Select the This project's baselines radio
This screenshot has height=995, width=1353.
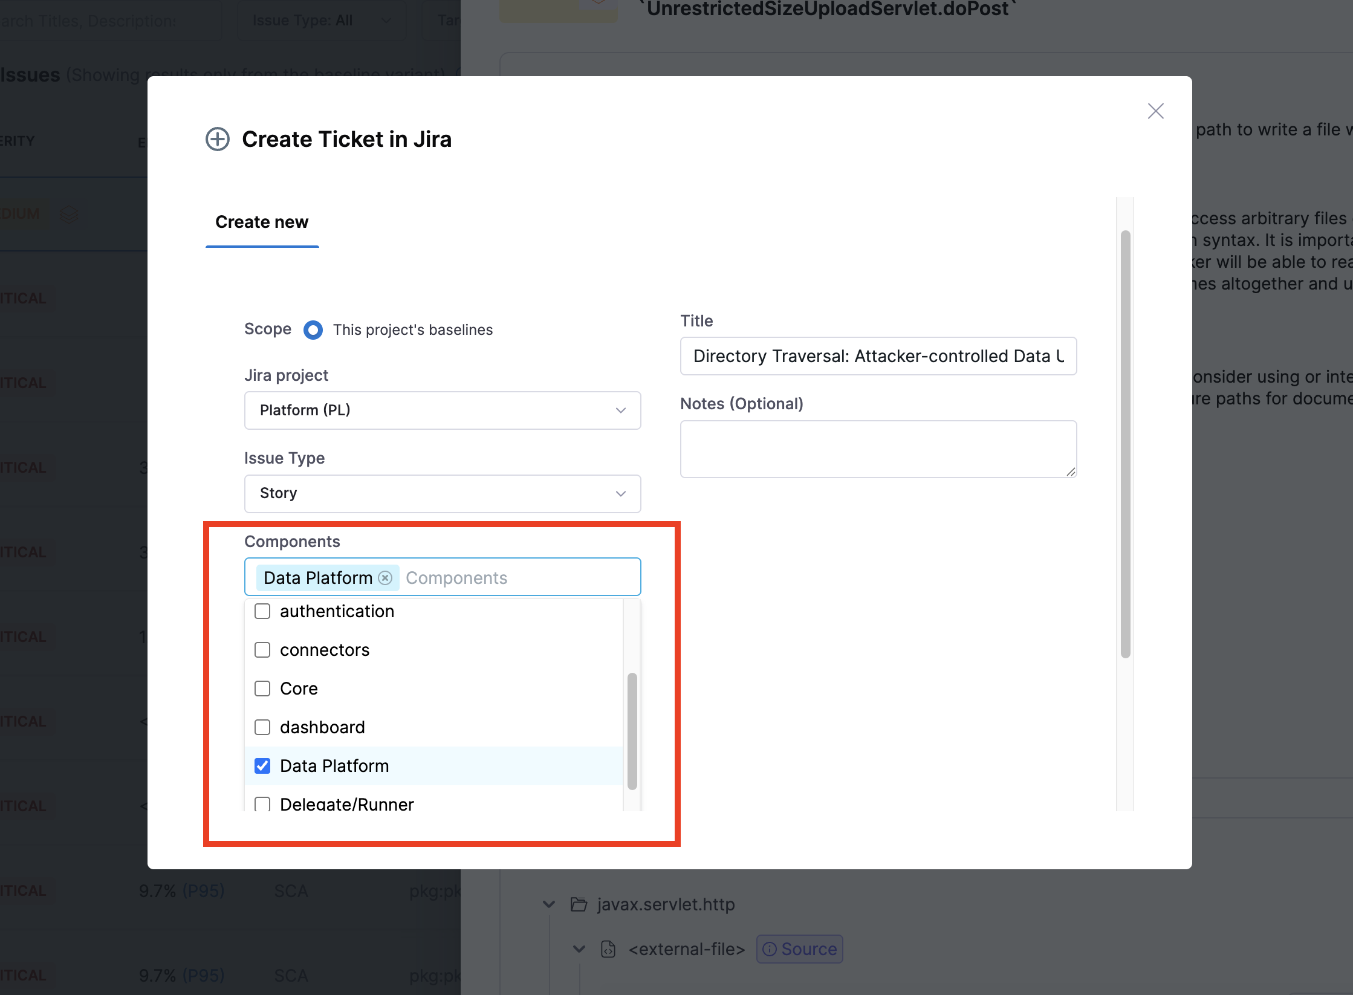(x=313, y=330)
